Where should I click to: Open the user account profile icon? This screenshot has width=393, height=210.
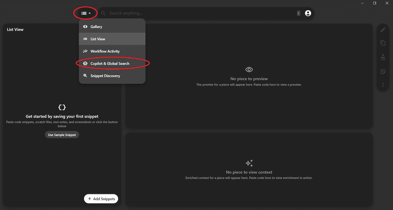pos(308,13)
